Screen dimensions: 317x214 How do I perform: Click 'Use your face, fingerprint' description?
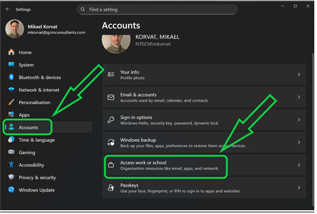coord(180,191)
